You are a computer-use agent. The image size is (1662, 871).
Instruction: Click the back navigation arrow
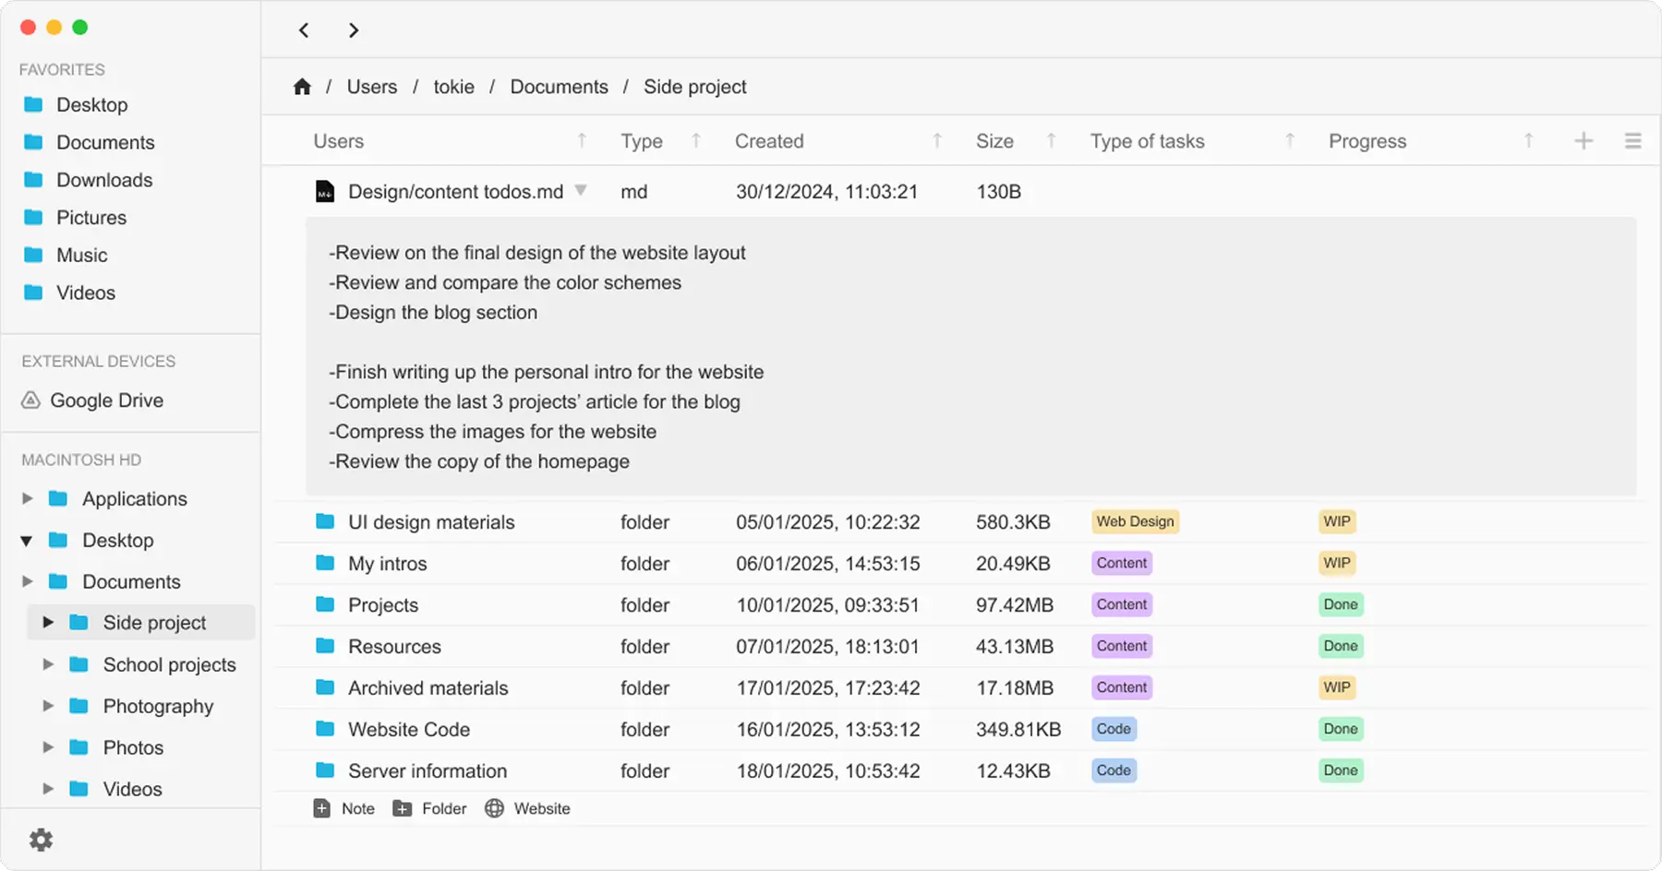pyautogui.click(x=304, y=30)
